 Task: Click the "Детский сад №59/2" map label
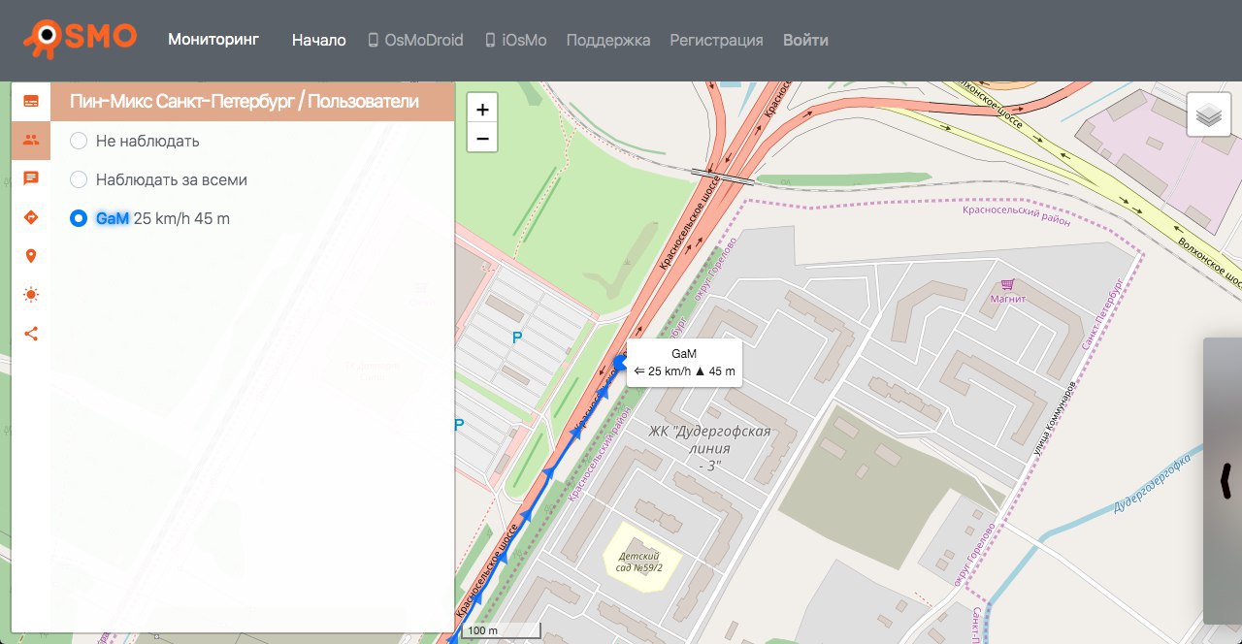639,562
